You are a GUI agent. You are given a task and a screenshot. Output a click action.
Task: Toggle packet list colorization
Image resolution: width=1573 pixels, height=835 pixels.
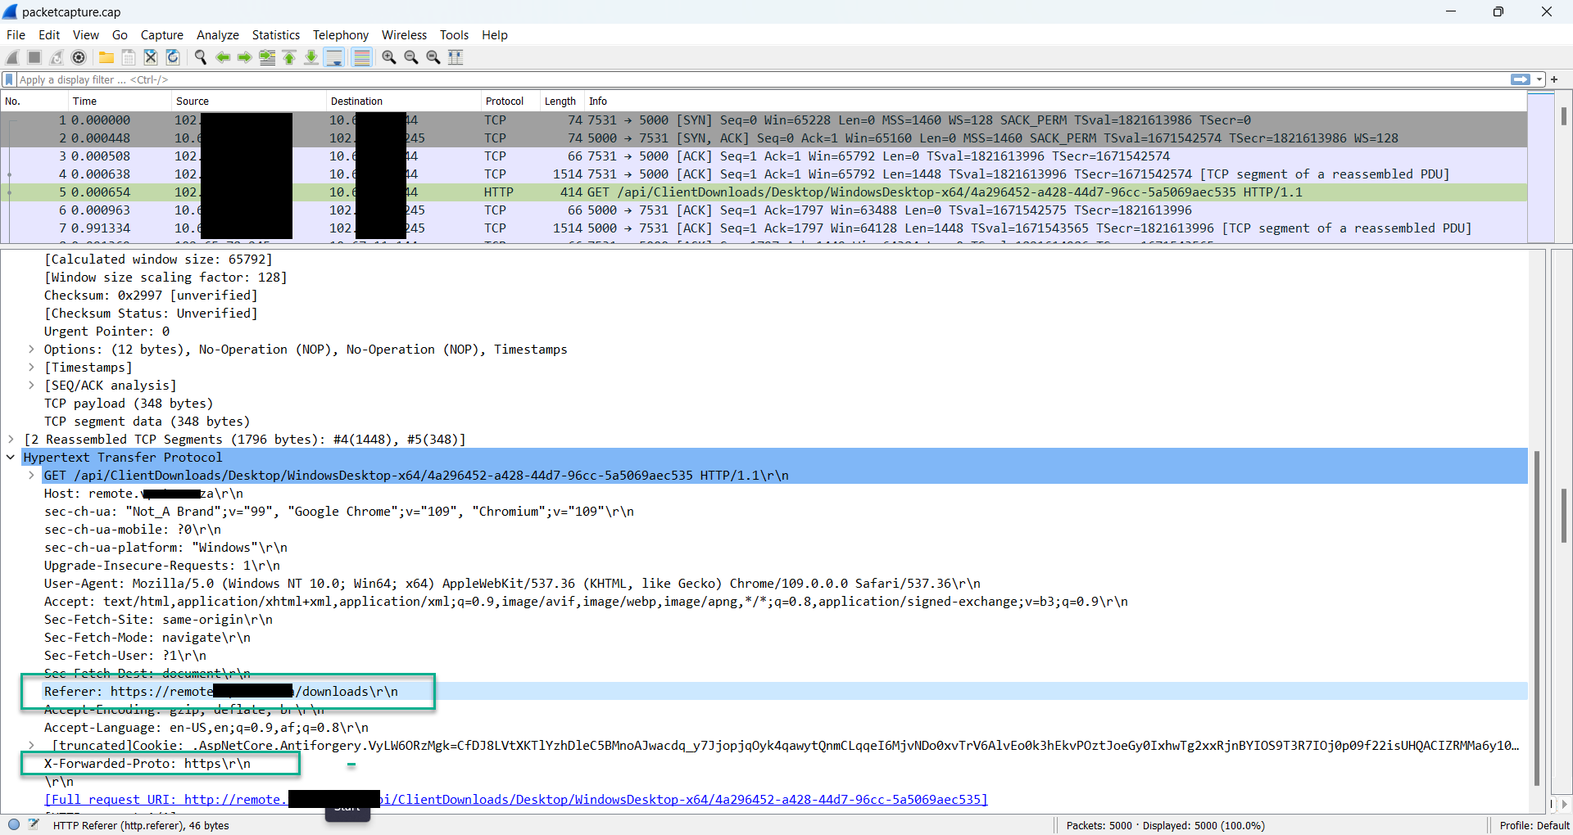(x=362, y=57)
